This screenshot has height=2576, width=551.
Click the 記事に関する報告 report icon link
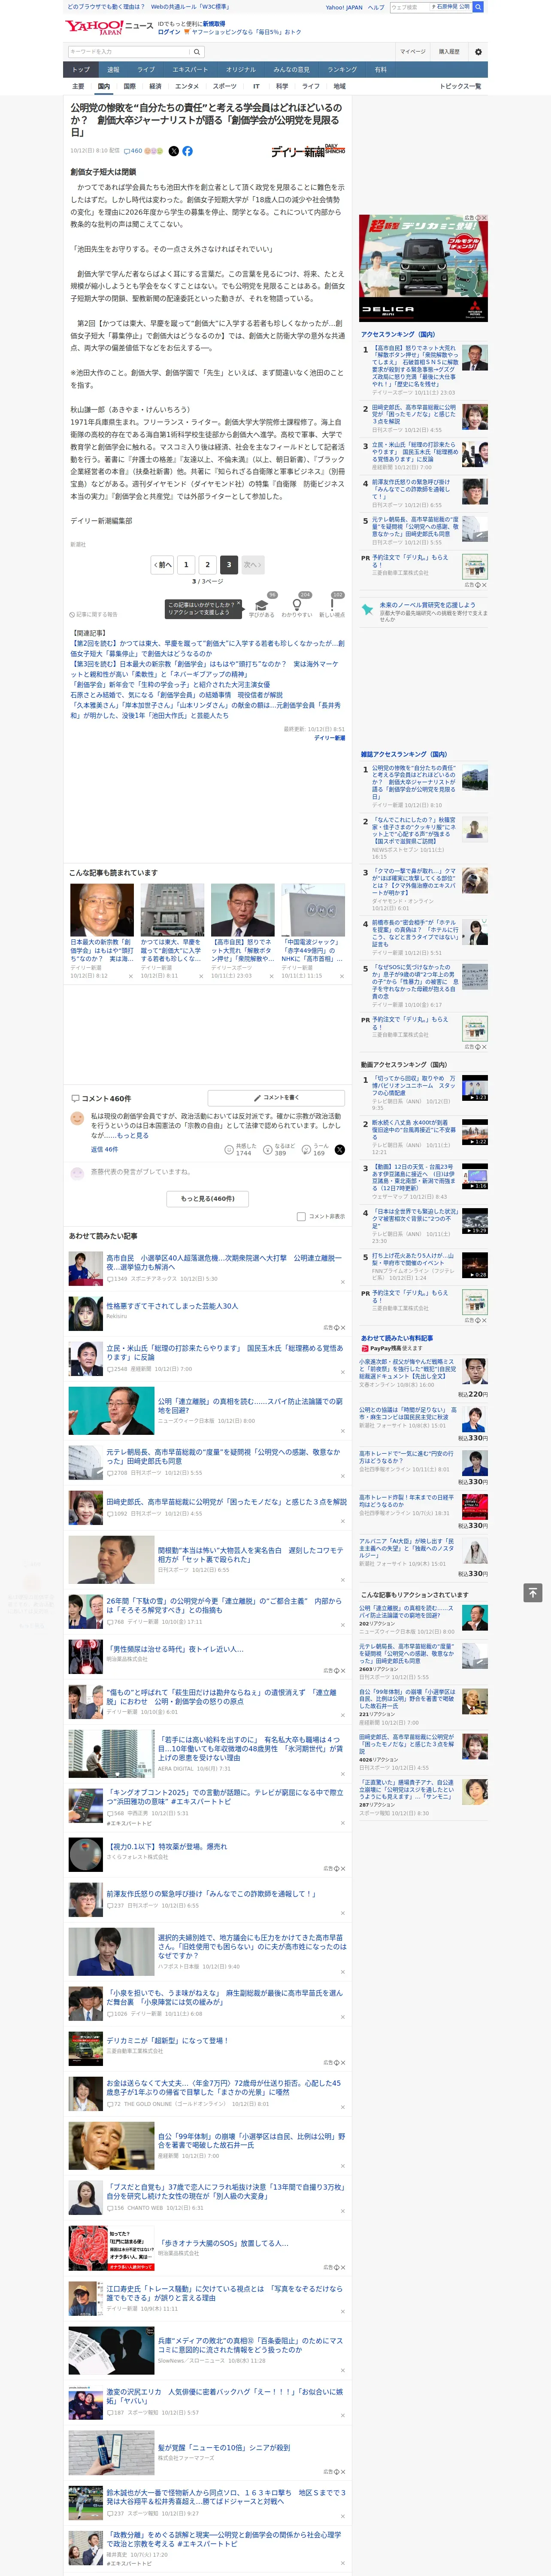[x=93, y=614]
